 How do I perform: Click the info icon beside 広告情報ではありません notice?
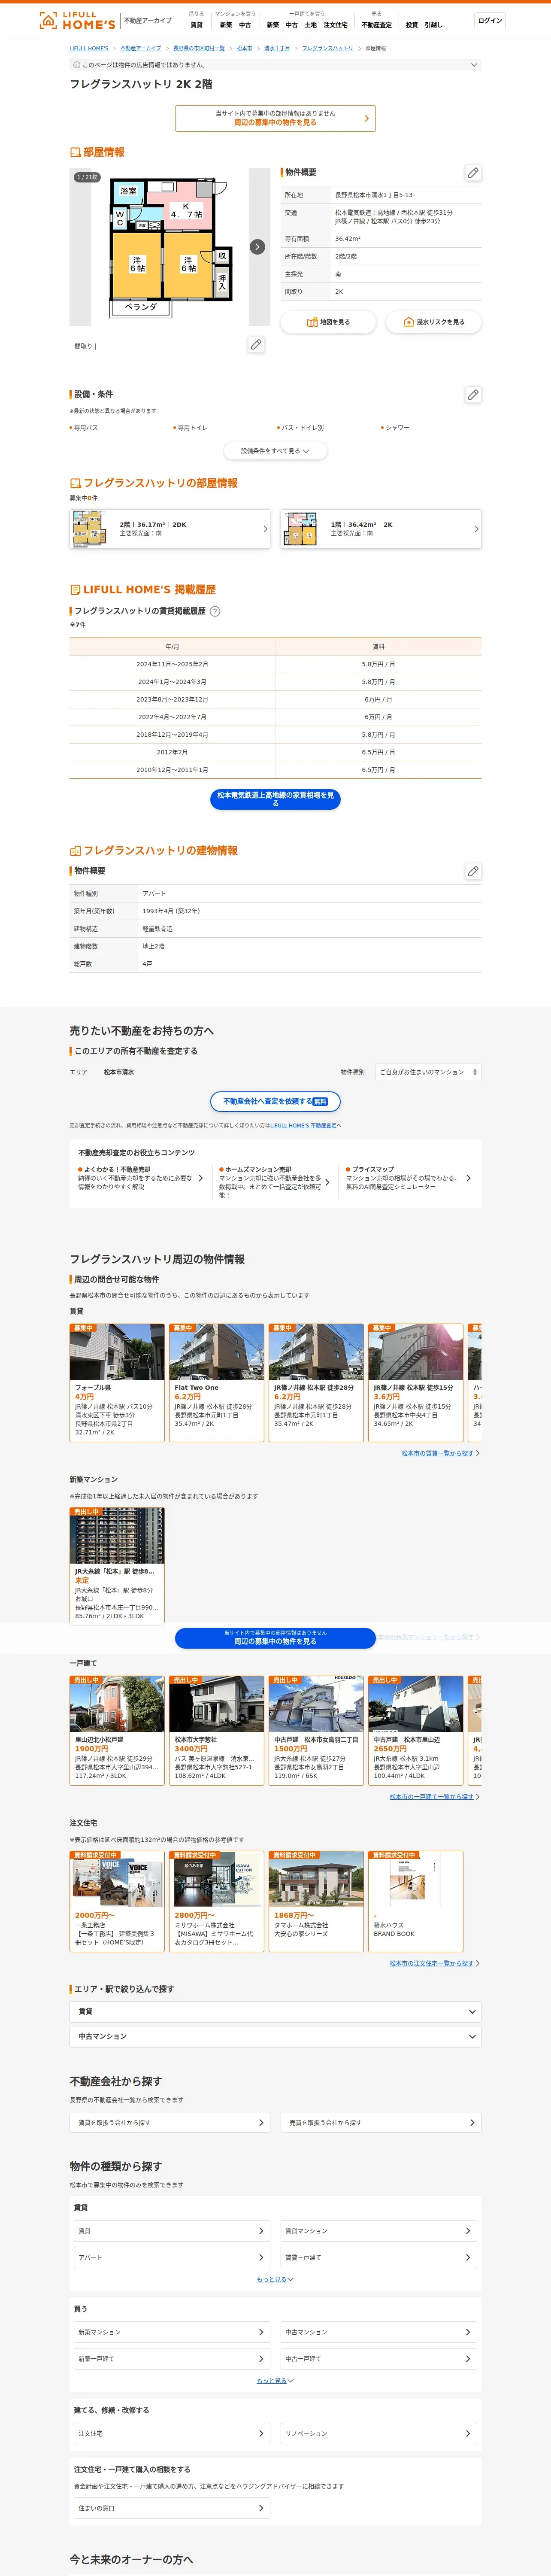[x=76, y=65]
